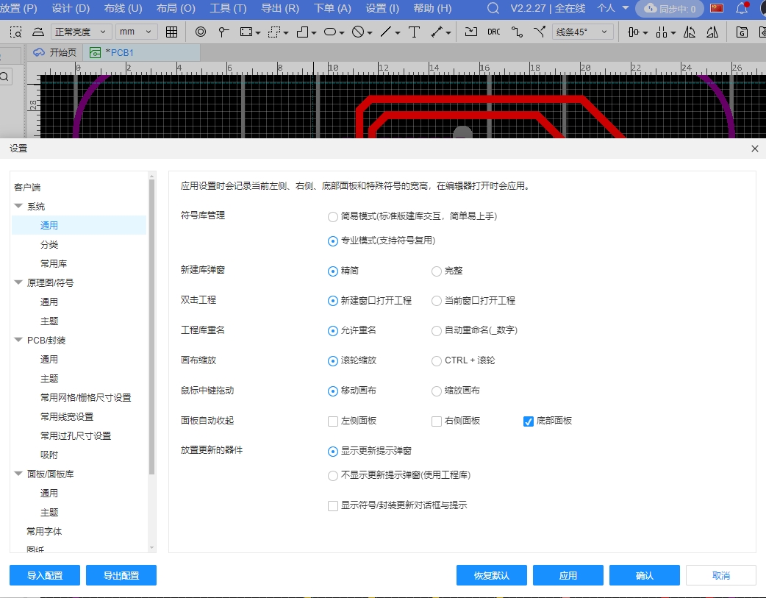Viewport: 766px width, 598px height.
Task: Click the search magnifier in top bar
Action: click(493, 8)
